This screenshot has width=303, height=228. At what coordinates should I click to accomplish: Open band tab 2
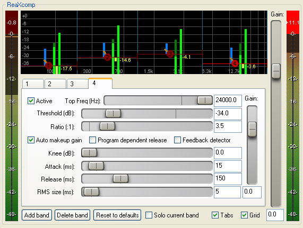pyautogui.click(x=55, y=84)
